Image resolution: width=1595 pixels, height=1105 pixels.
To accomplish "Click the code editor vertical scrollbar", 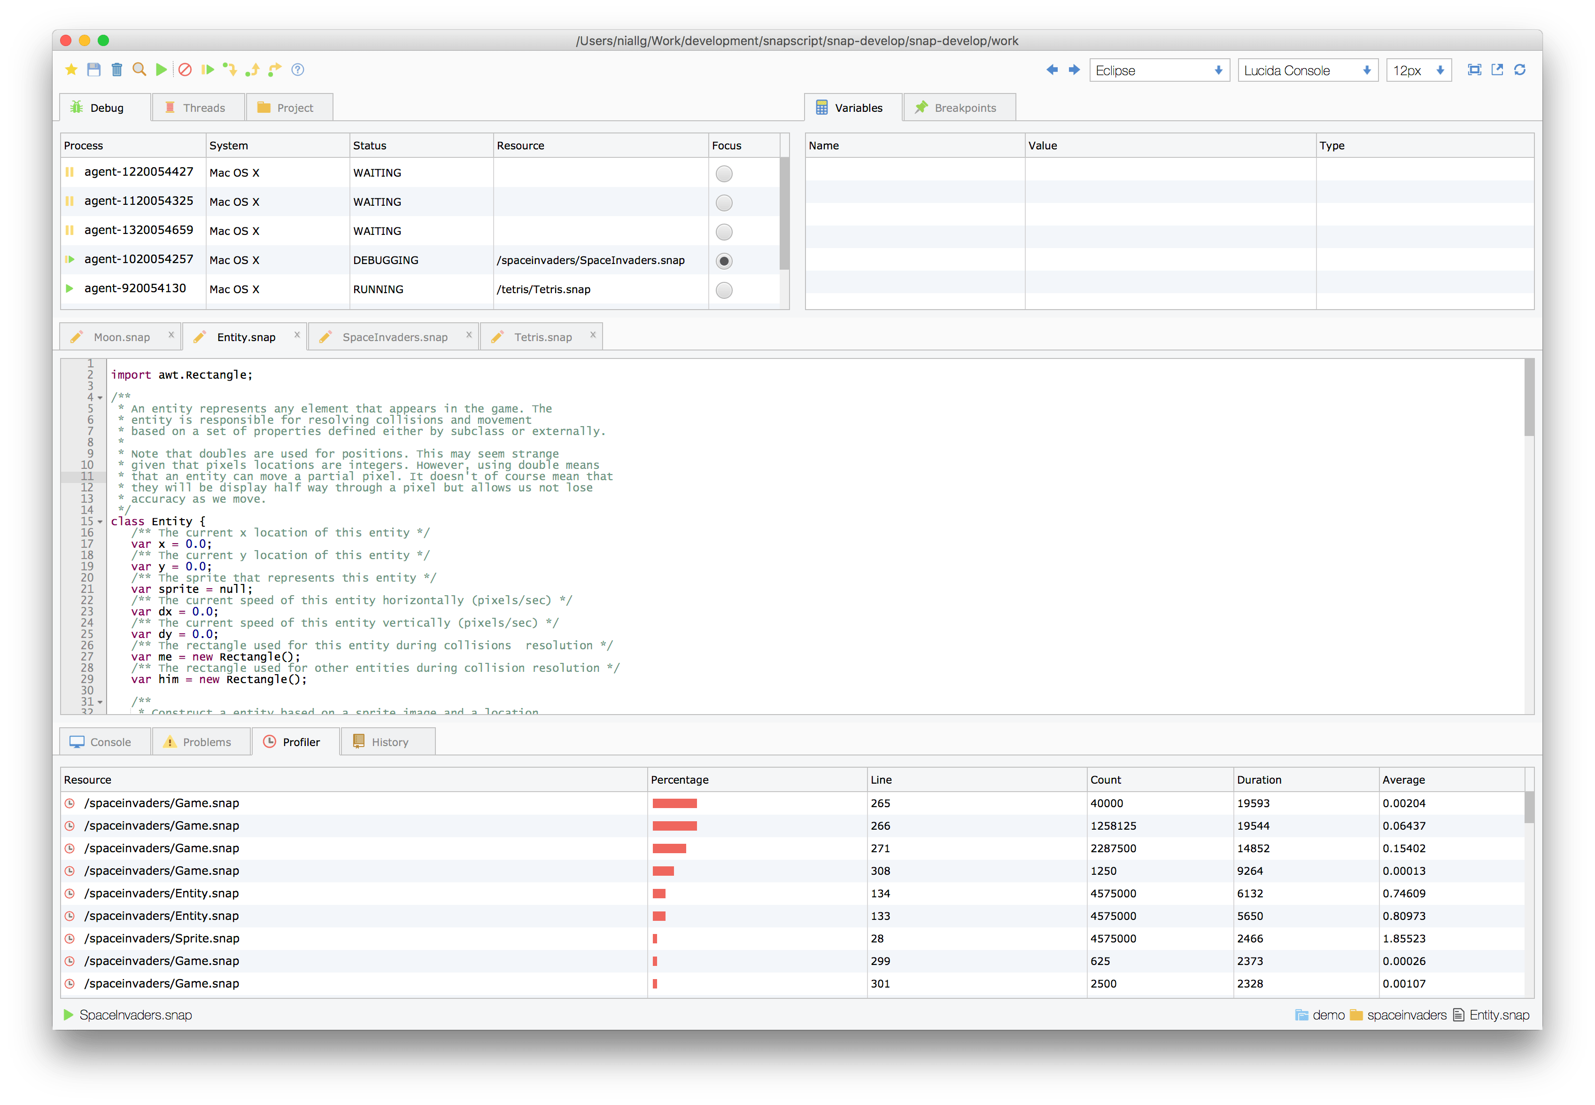I will pos(1529,398).
